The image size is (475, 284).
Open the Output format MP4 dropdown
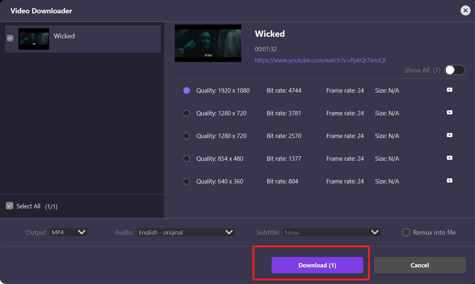(68, 232)
